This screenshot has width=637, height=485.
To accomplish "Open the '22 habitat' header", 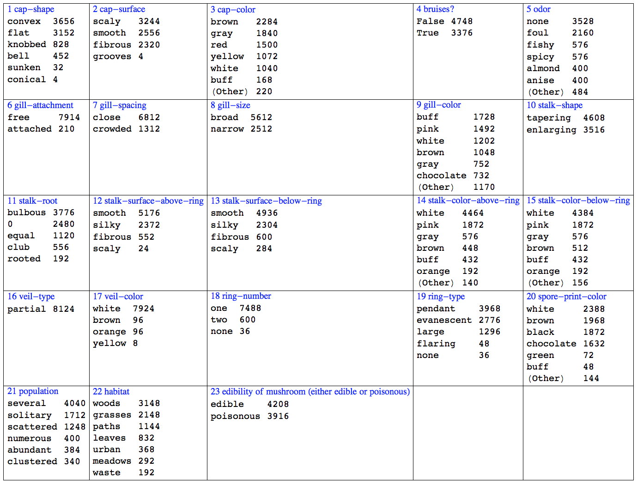I will click(111, 392).
